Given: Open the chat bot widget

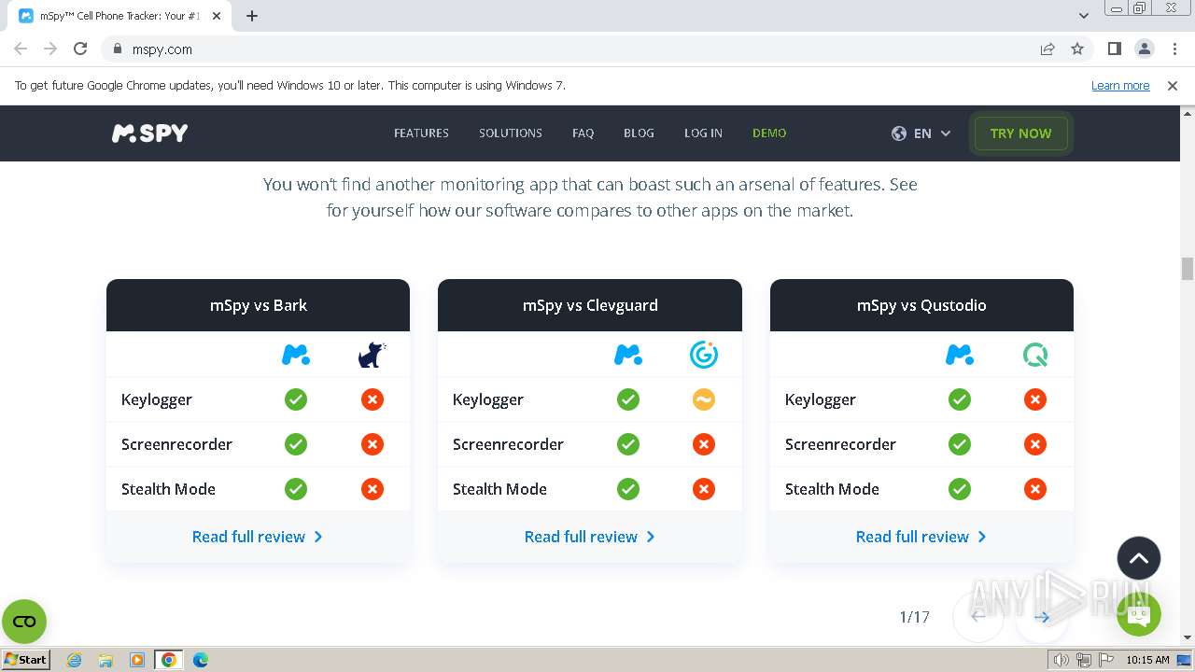Looking at the screenshot, I should point(1139,614).
